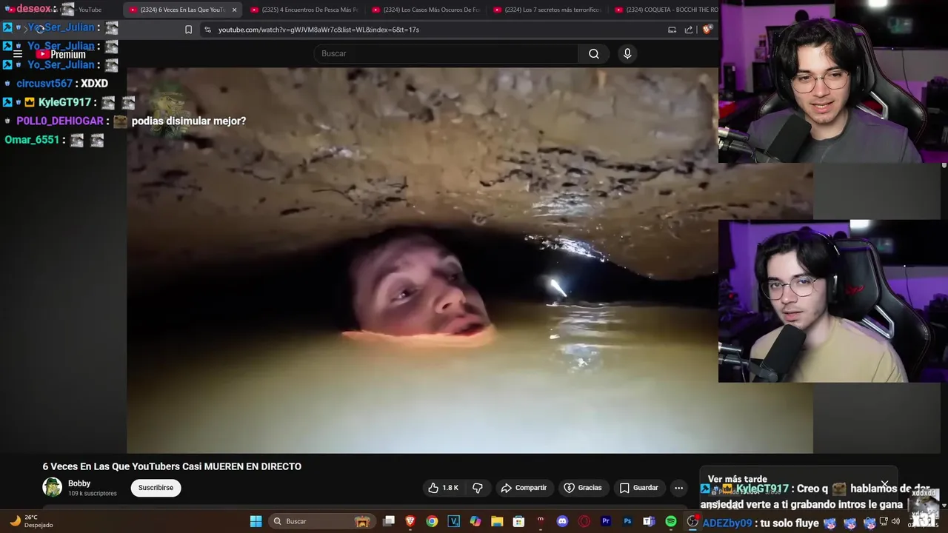Screen dimensions: 948x533
Task: Click the cast/screen icon in the address bar
Action: tap(672, 30)
